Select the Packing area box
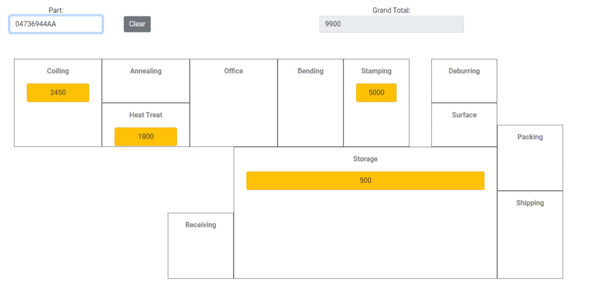 [530, 158]
